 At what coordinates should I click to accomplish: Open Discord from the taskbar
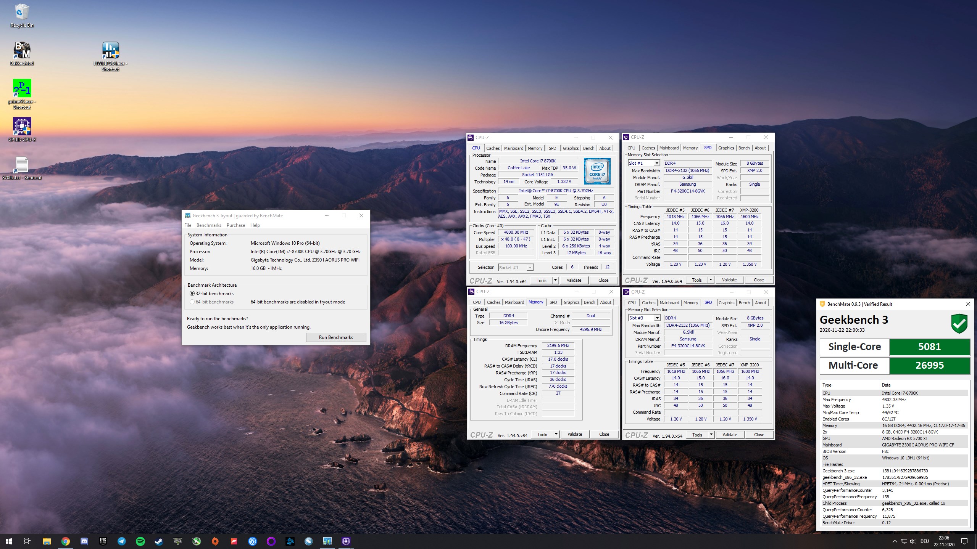click(84, 541)
